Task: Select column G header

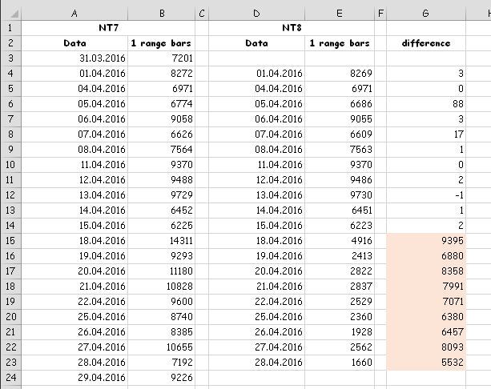Action: tap(426, 14)
